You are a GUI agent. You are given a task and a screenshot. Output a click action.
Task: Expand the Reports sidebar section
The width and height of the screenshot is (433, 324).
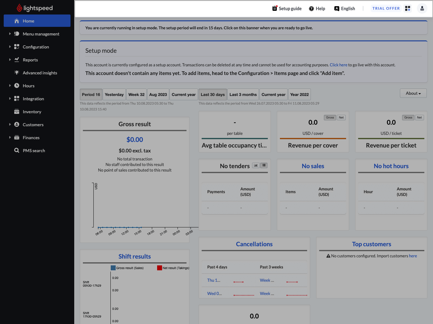coord(10,60)
